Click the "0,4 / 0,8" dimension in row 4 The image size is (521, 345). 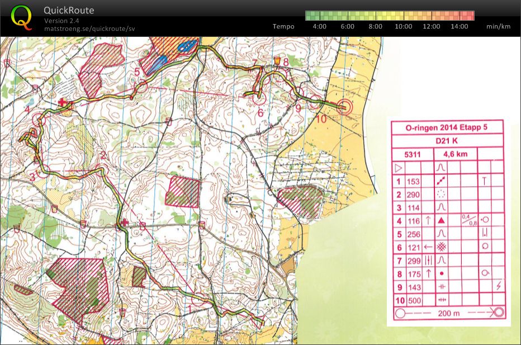click(468, 220)
